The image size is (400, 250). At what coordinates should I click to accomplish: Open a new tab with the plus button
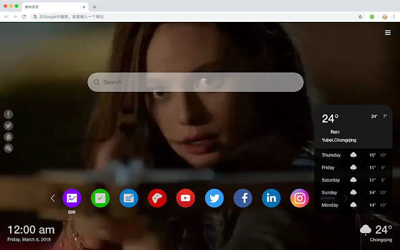94,7
